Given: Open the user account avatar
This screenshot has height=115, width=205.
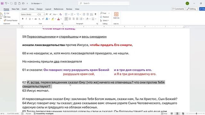Looking at the screenshot, I should 187,4.
